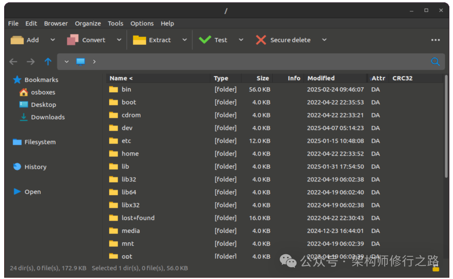Click the Add archive toolbar icon
The height and width of the screenshot is (279, 453).
pos(17,40)
